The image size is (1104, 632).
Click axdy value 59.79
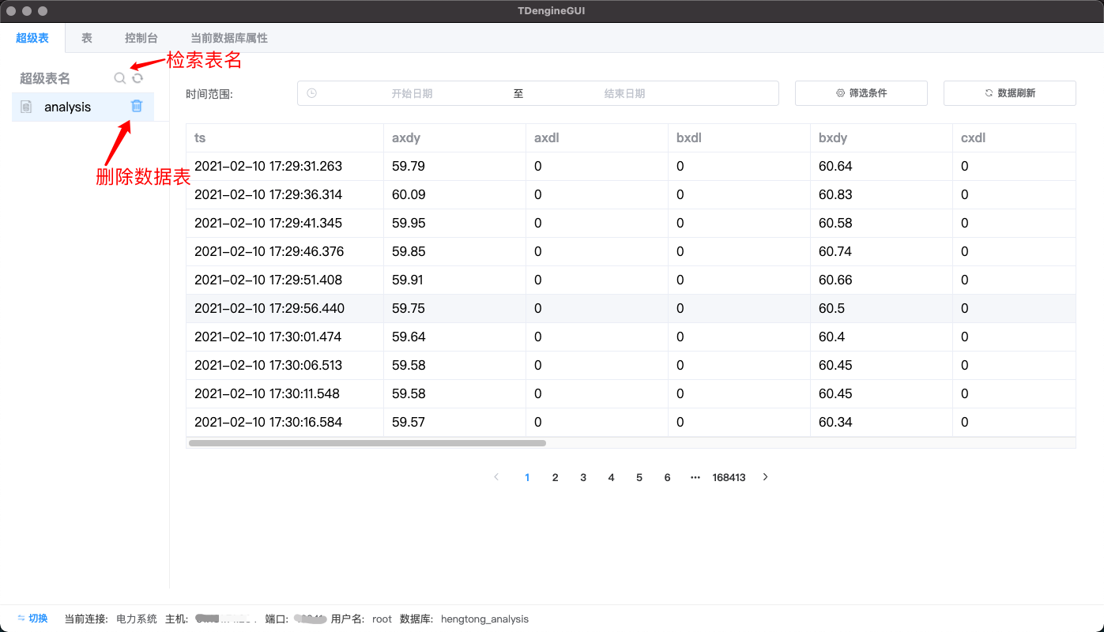click(409, 166)
